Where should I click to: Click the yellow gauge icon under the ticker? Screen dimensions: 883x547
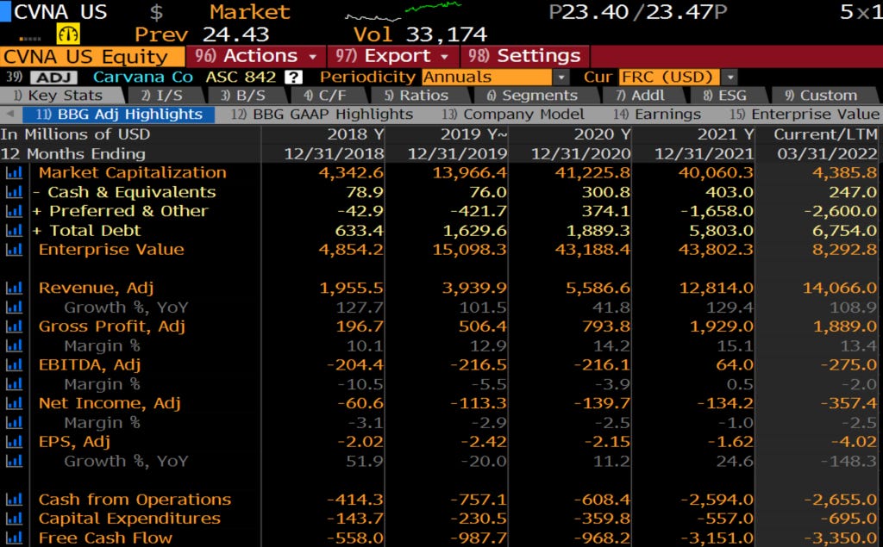tap(68, 34)
